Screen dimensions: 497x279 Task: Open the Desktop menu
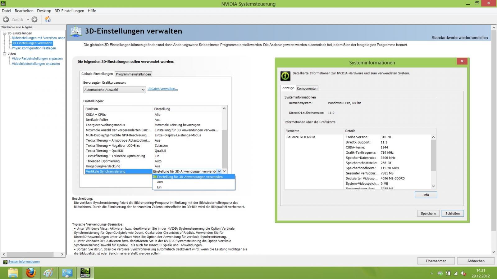pyautogui.click(x=44, y=11)
